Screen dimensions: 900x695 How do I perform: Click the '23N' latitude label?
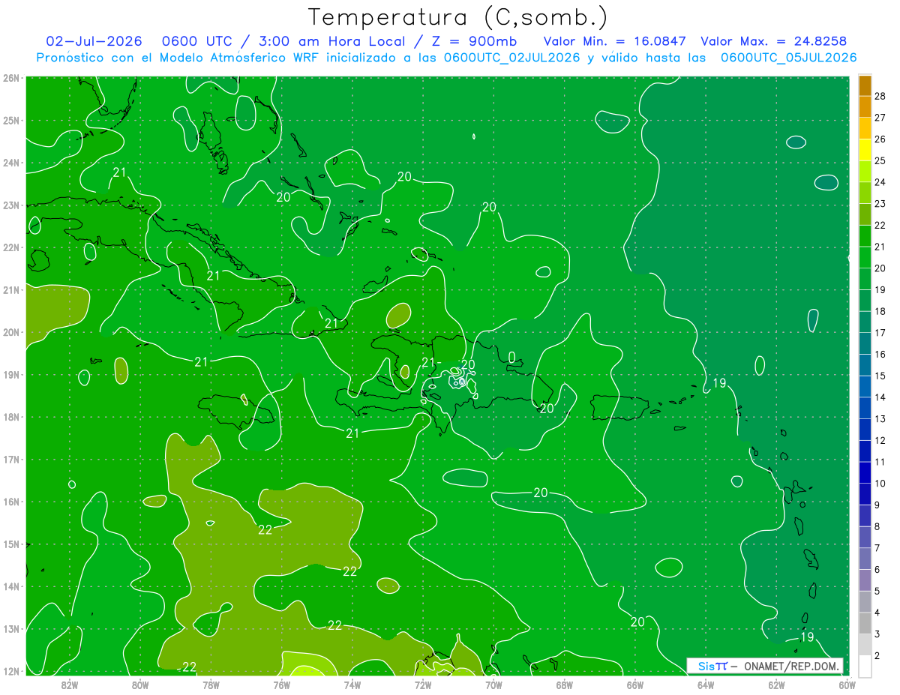11,205
